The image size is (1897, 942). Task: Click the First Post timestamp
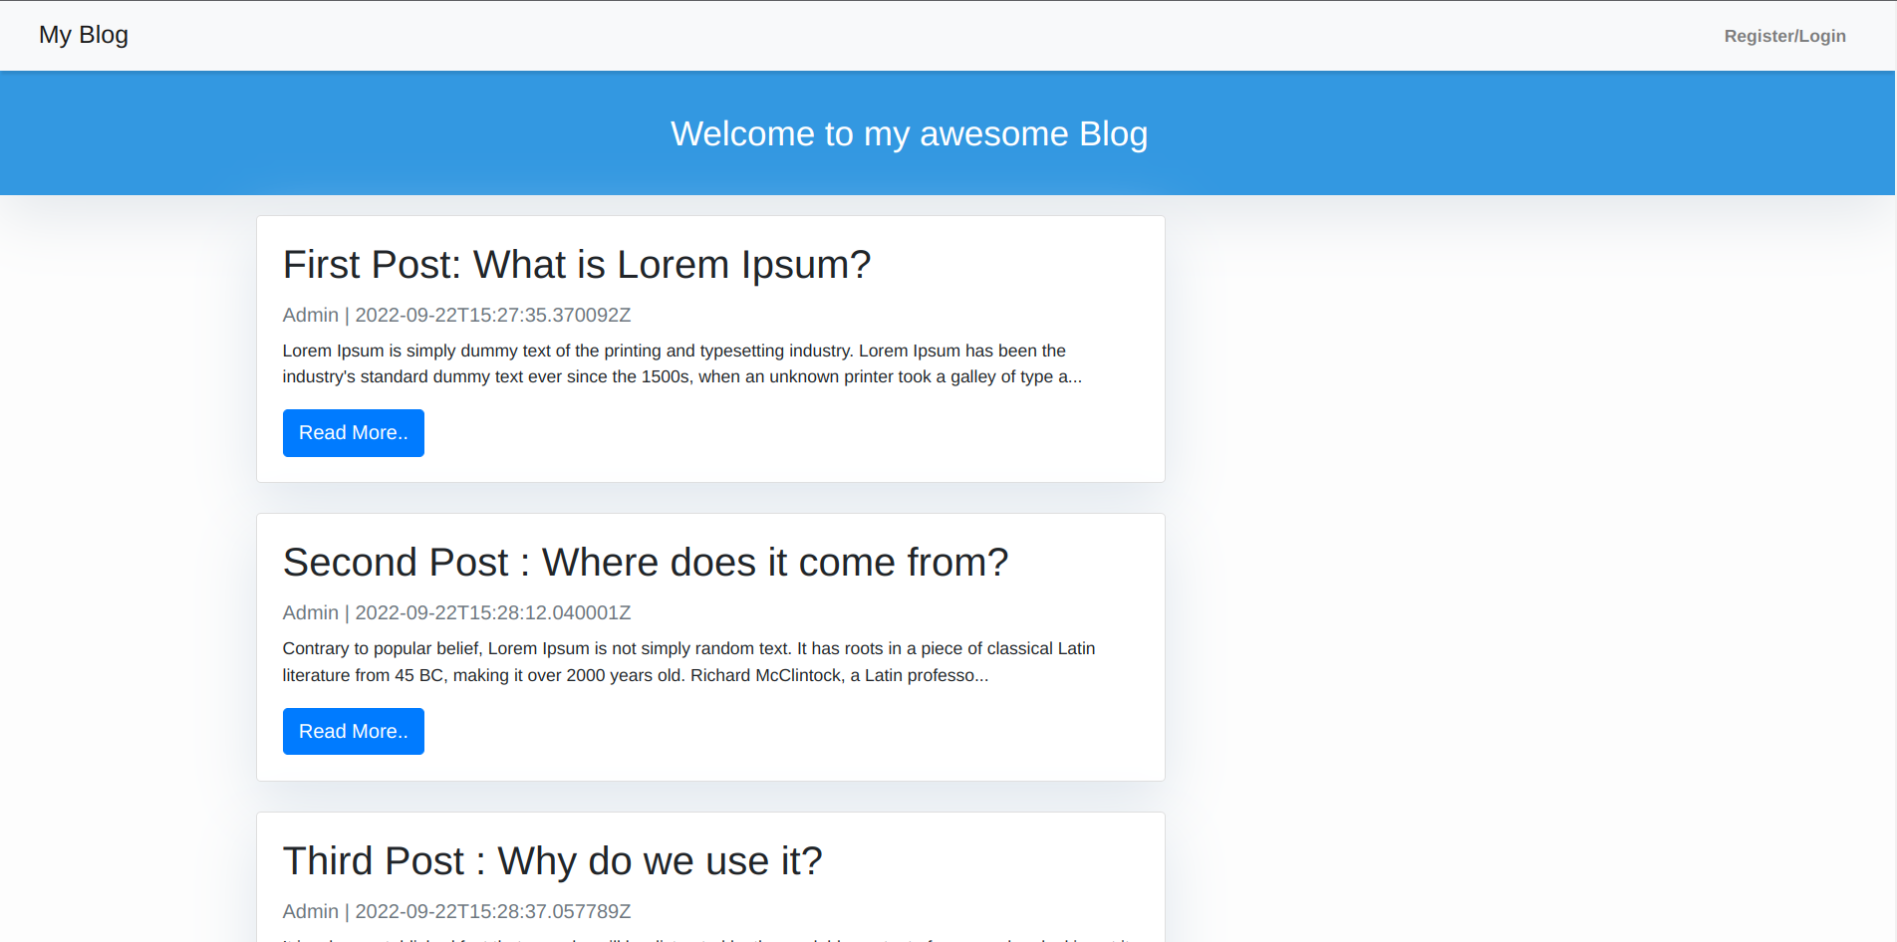[492, 315]
